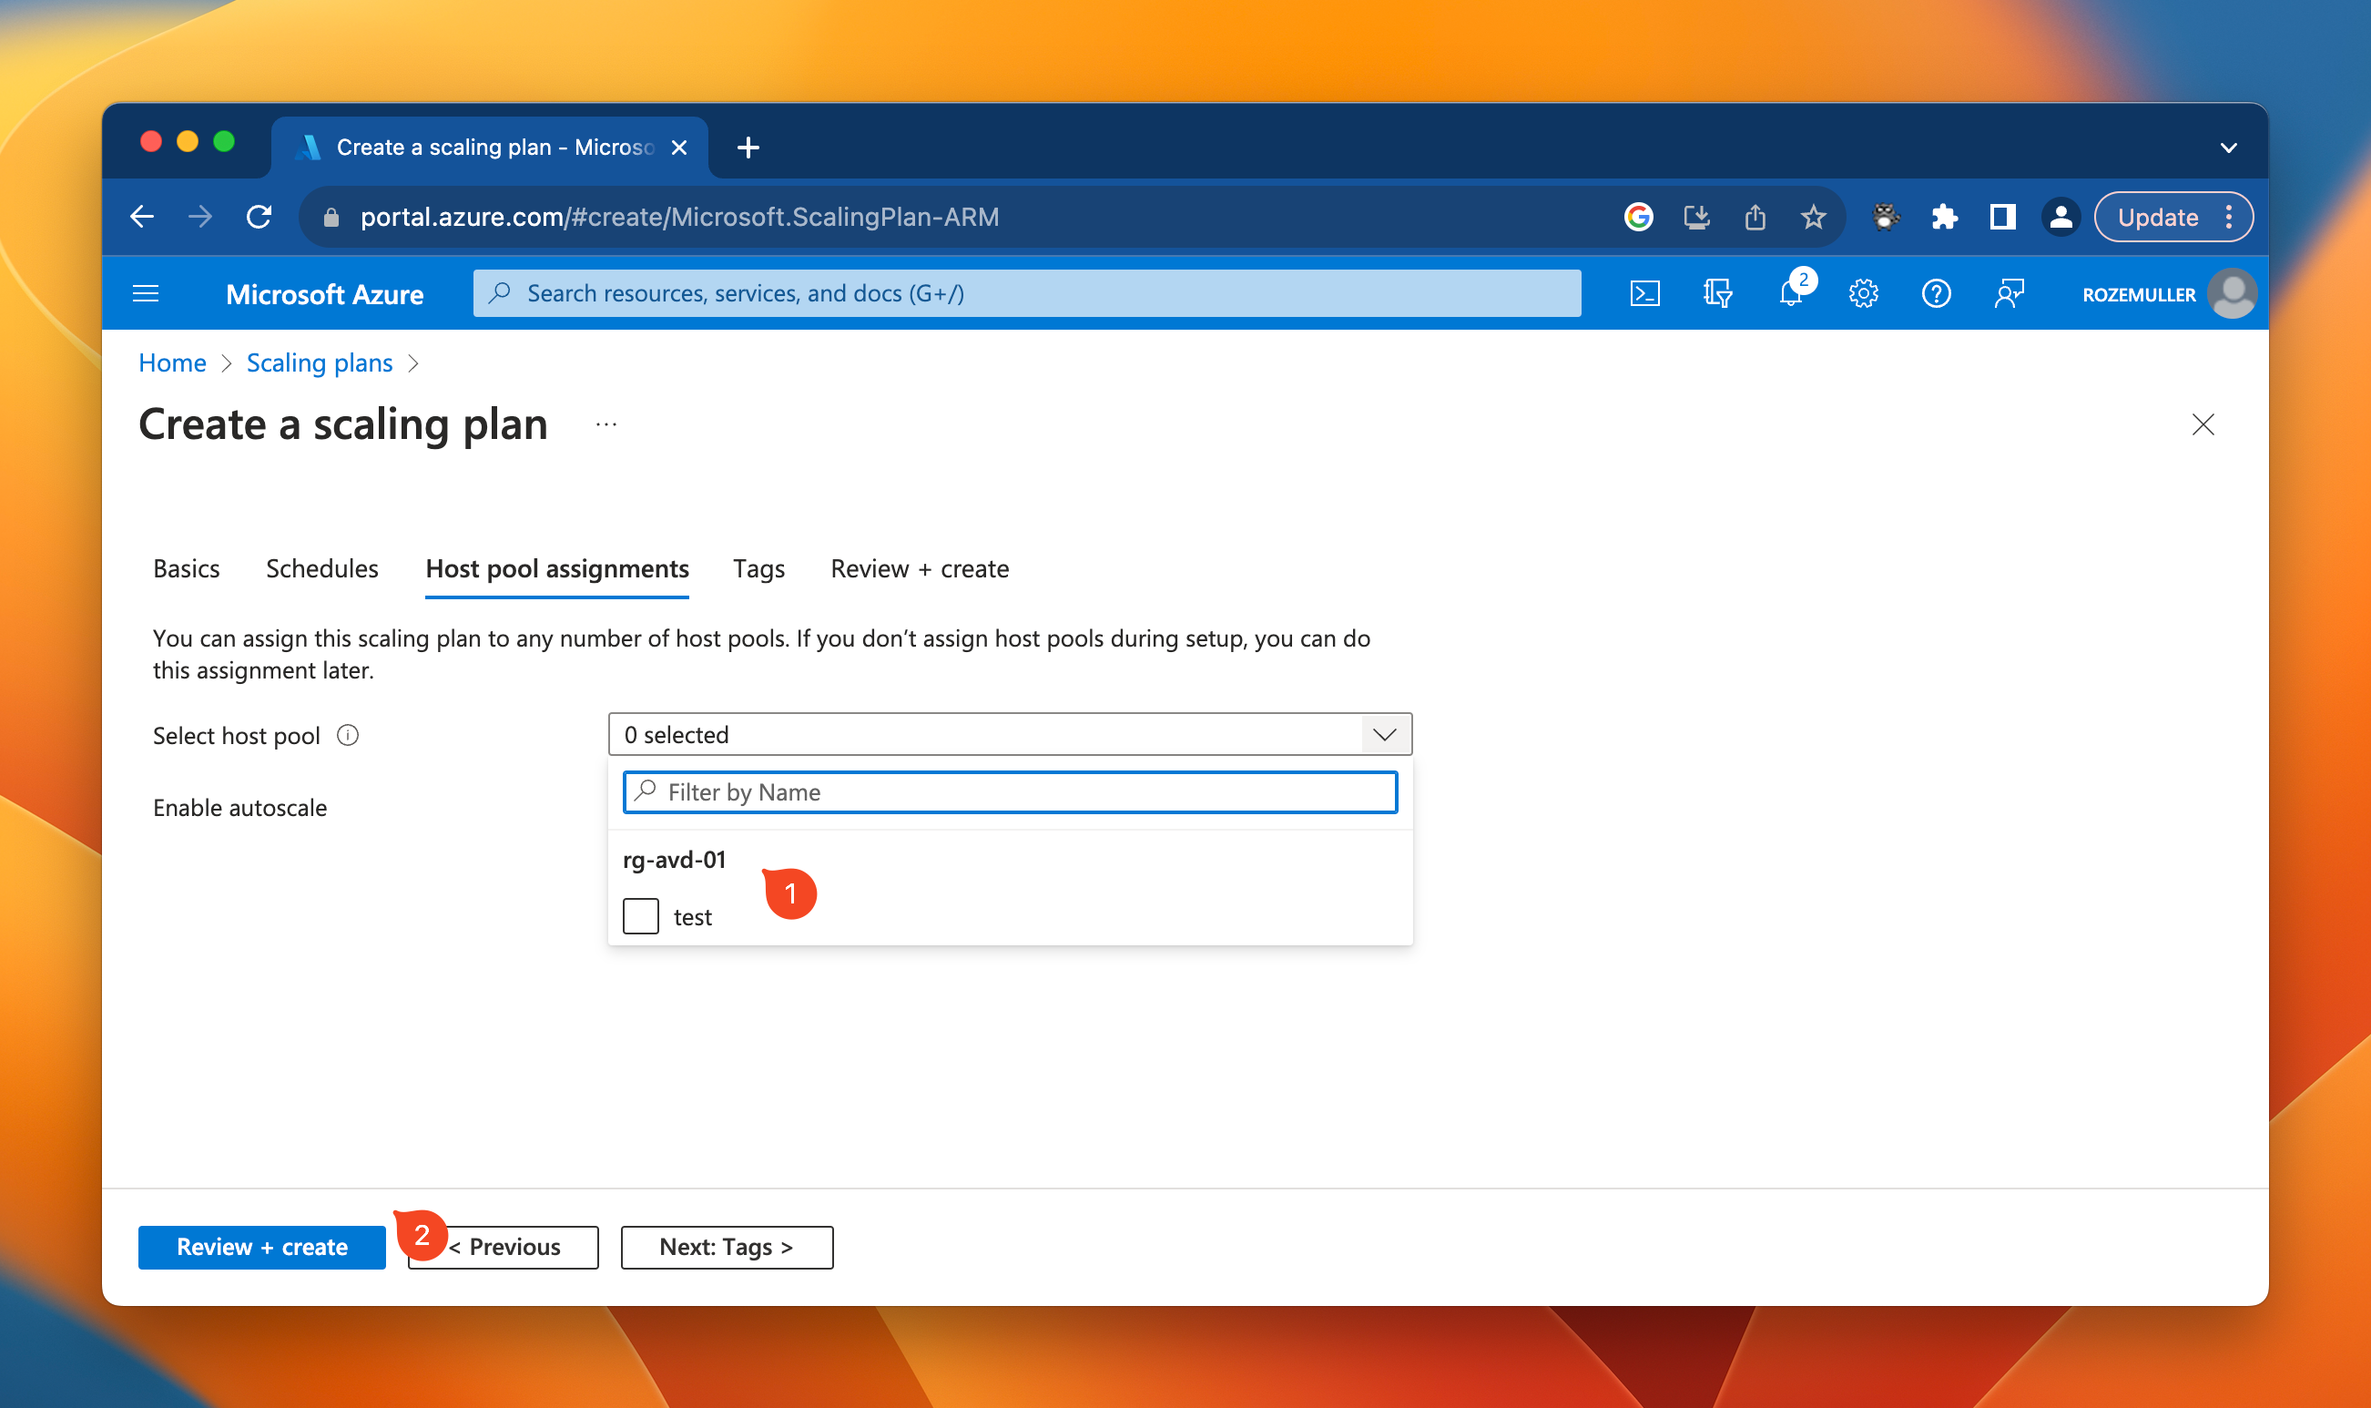Open the browser extensions puzzle icon
This screenshot has height=1408, width=2371.
pos(1945,217)
